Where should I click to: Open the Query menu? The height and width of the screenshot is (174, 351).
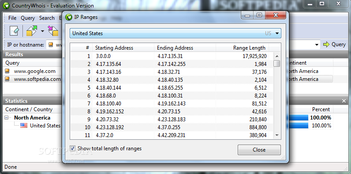(28, 18)
